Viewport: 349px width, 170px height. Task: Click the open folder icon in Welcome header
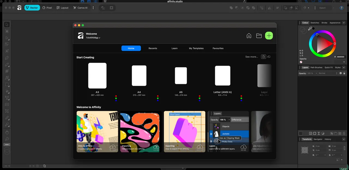[x=259, y=36]
